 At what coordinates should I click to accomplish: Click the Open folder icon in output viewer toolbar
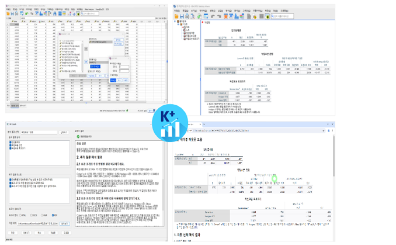[x=177, y=16]
